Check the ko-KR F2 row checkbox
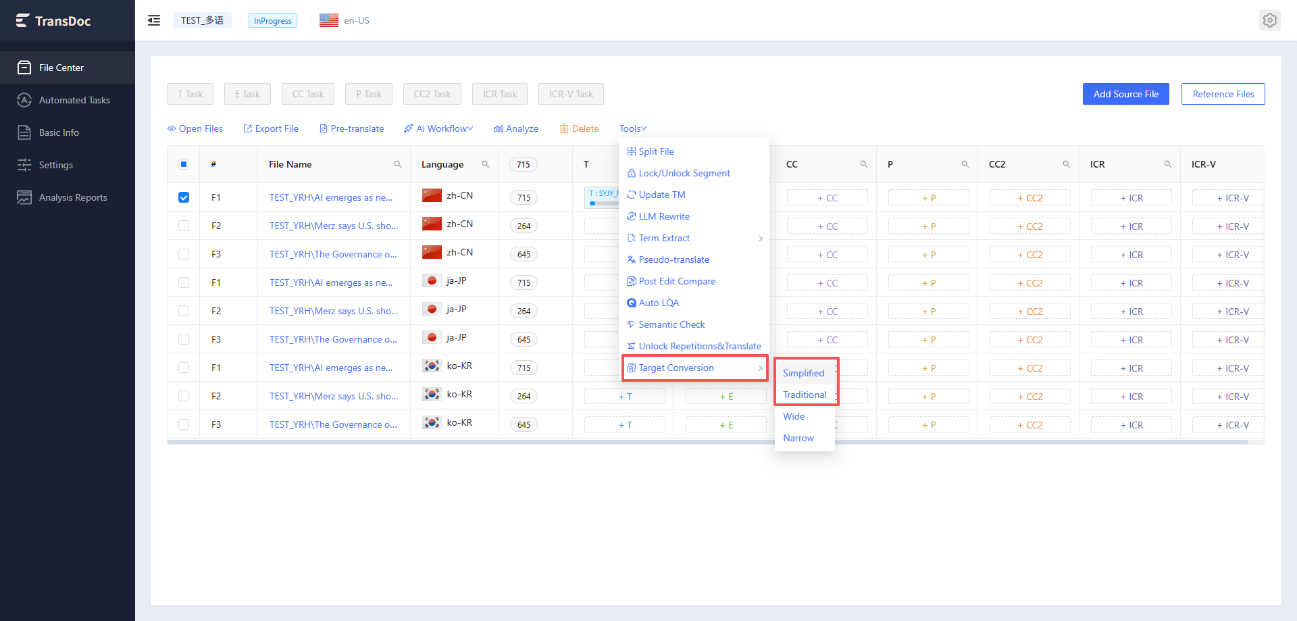 (184, 396)
